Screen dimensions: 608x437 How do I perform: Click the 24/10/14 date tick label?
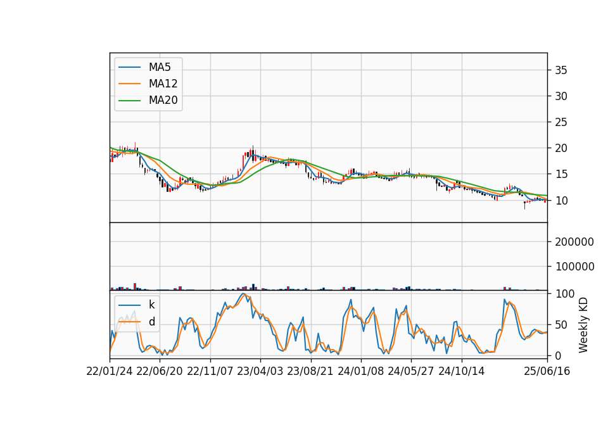point(462,371)
